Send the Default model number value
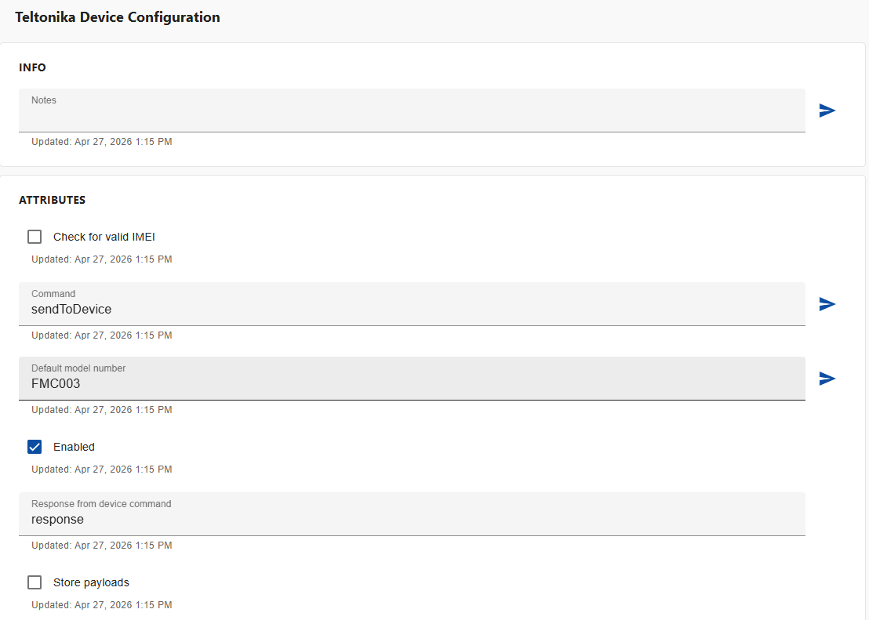 [x=827, y=379]
